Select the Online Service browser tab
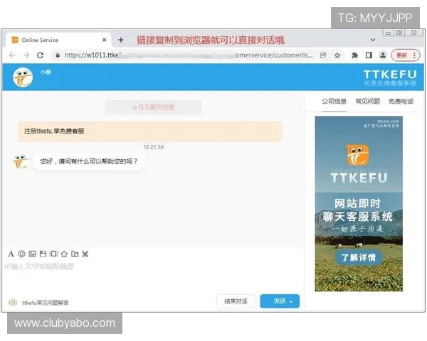The height and width of the screenshot is (341, 427). [x=58, y=40]
